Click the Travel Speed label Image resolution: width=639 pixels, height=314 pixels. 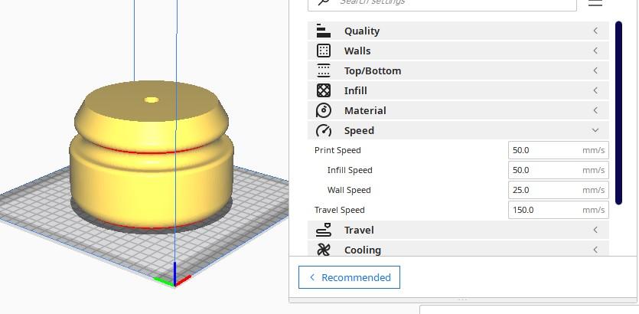340,210
